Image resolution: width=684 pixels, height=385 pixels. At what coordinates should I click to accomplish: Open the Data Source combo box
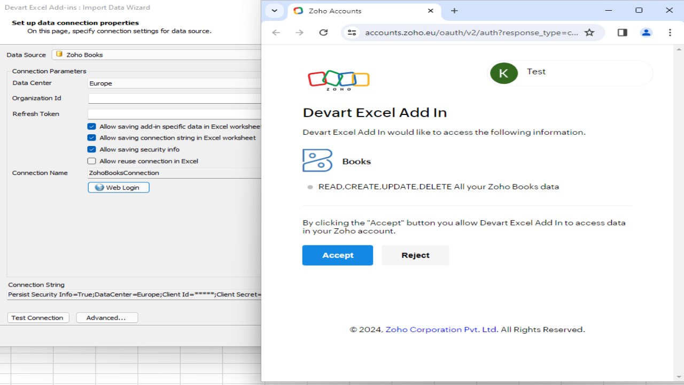(157, 55)
